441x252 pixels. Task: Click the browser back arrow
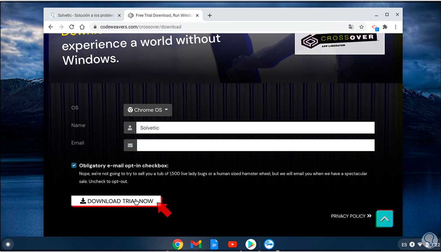coord(51,27)
